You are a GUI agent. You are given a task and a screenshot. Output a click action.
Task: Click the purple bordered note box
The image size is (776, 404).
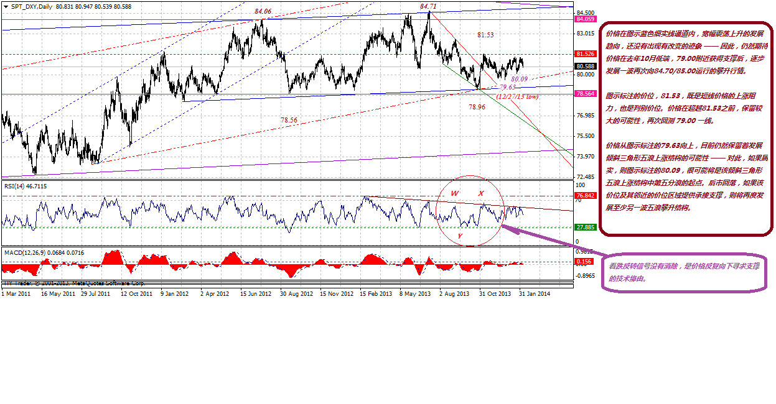click(x=685, y=272)
